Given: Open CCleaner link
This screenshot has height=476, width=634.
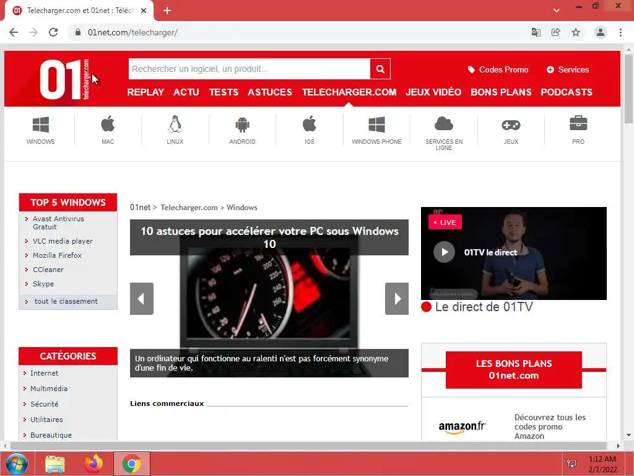Looking at the screenshot, I should (48, 269).
